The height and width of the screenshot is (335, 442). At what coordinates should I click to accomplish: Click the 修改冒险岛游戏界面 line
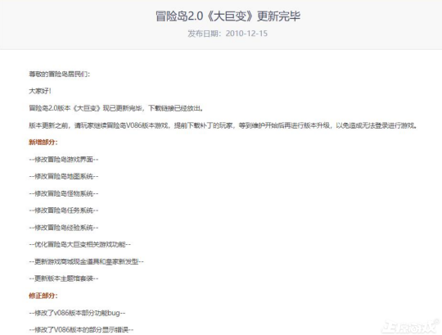click(64, 160)
